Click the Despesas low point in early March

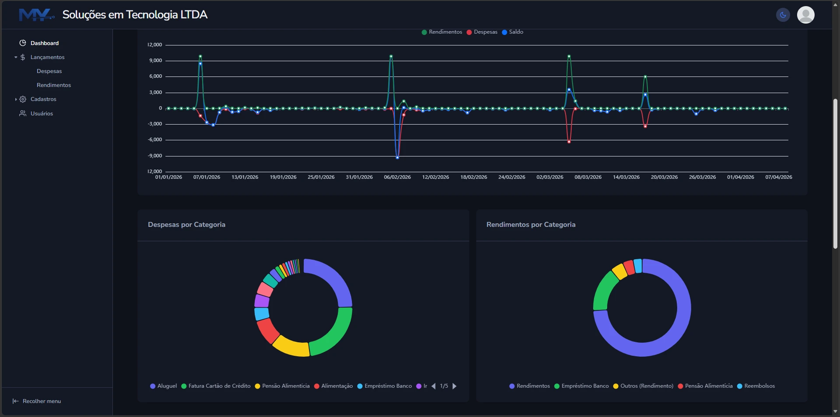[569, 142]
